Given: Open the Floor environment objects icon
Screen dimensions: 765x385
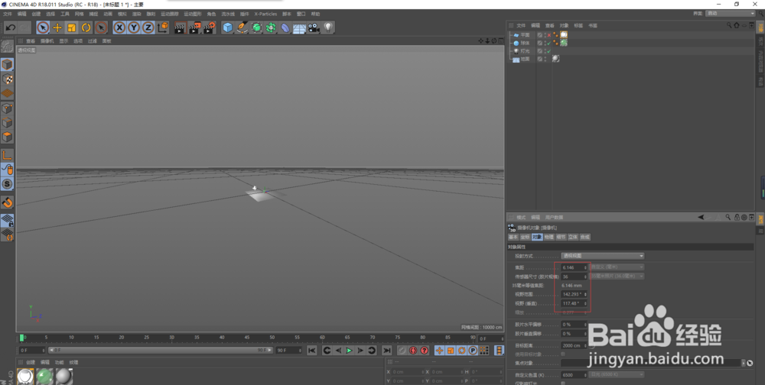Looking at the screenshot, I should (x=300, y=27).
